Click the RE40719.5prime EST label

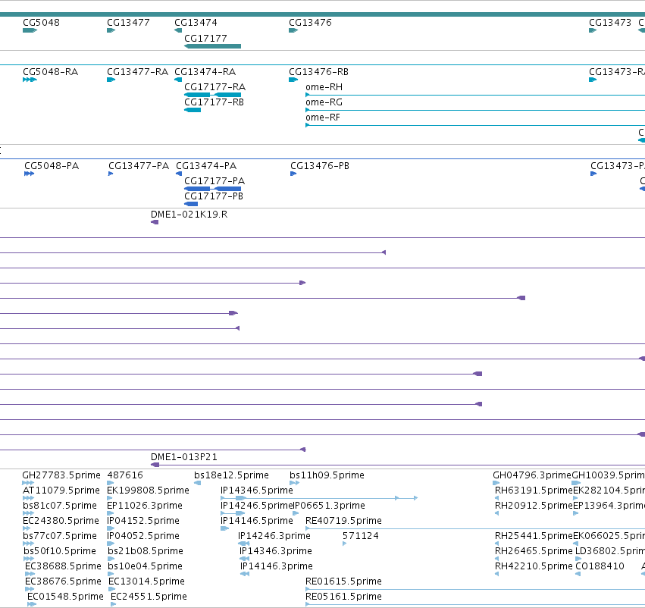343,522
